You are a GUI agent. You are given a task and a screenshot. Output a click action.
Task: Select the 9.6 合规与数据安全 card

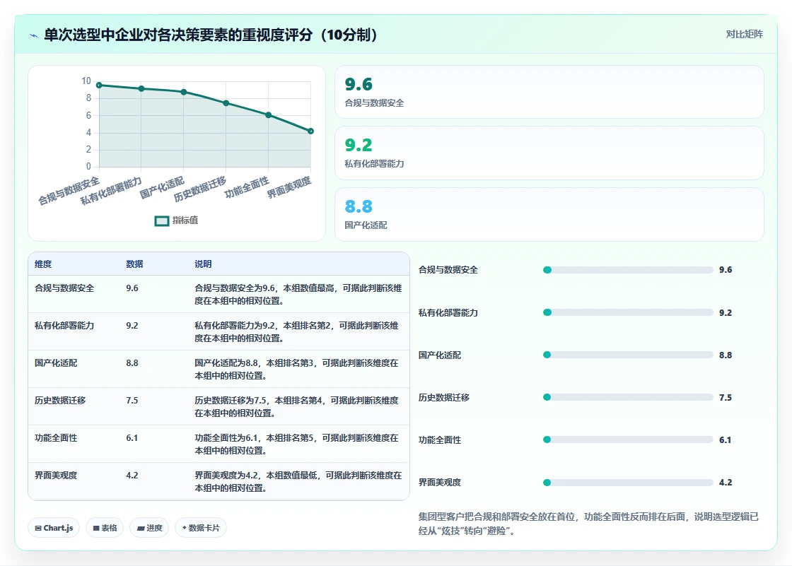coord(549,92)
